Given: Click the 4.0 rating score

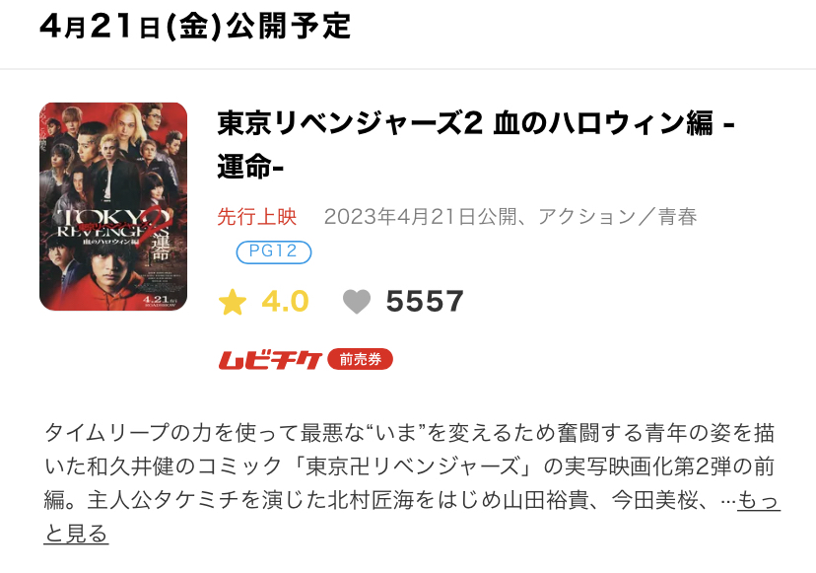Looking at the screenshot, I should point(285,302).
